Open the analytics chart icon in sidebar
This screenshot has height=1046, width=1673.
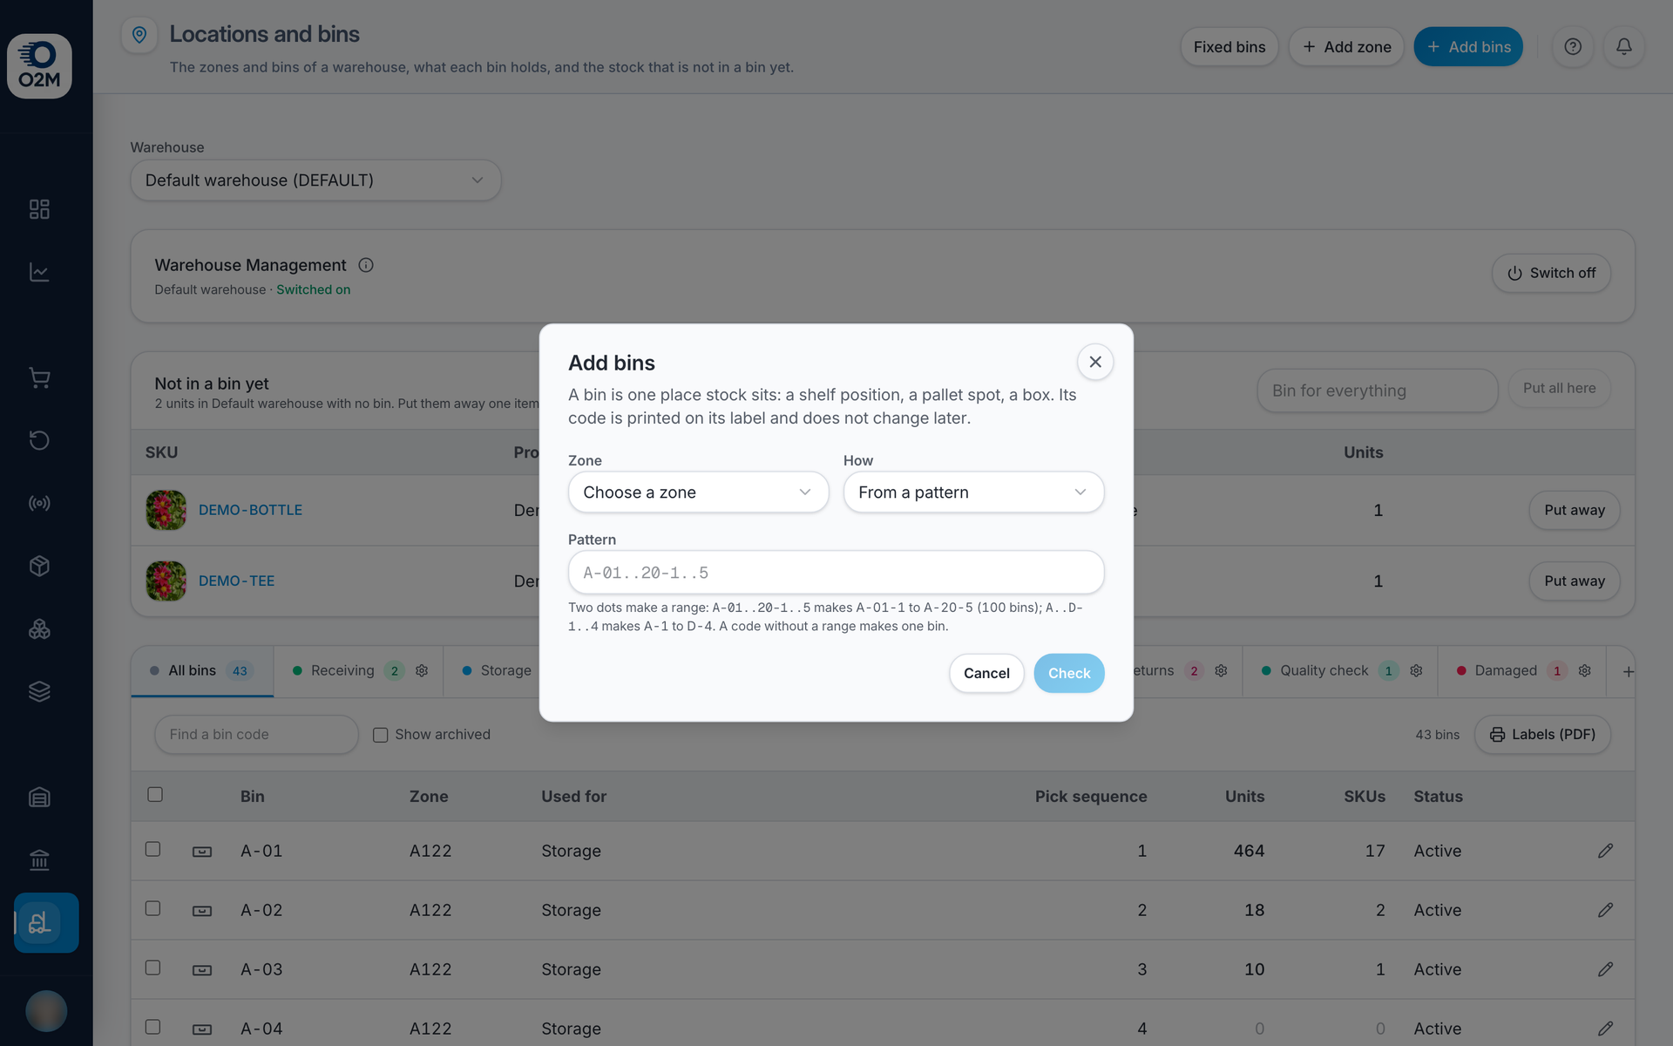39,272
